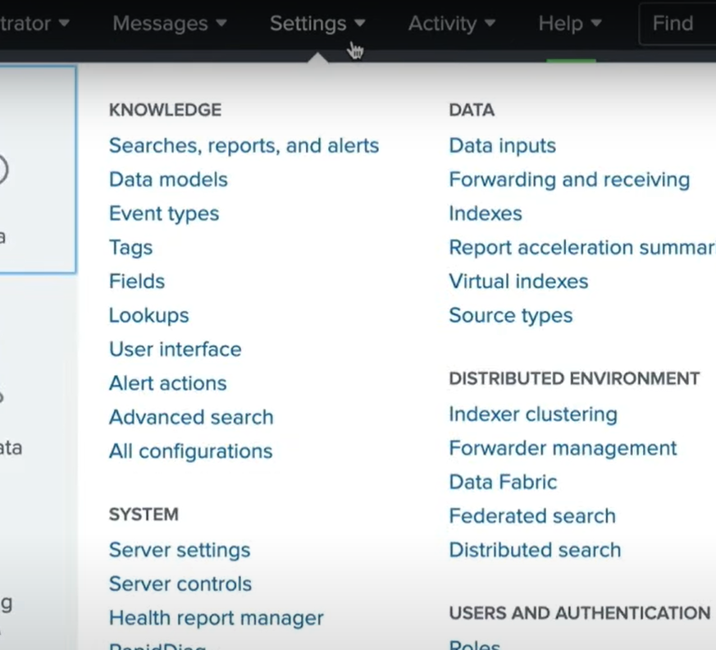Open Health report manager
The height and width of the screenshot is (650, 716).
tap(216, 618)
